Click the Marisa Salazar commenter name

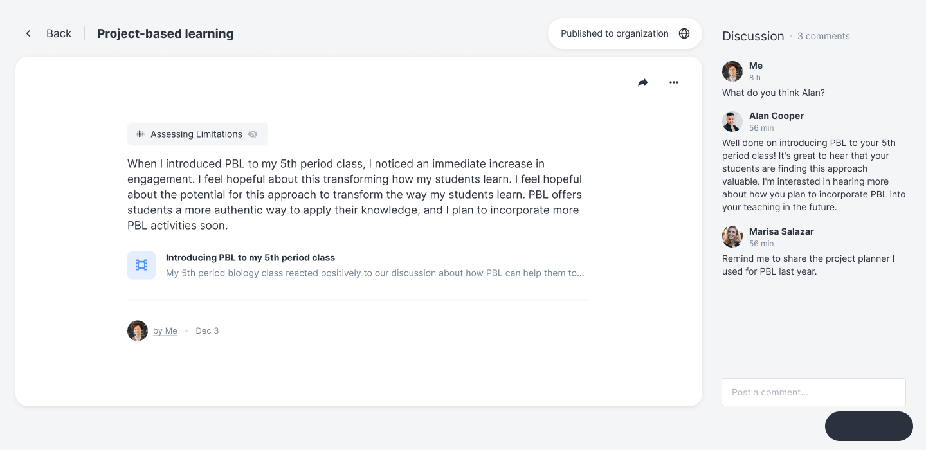pyautogui.click(x=781, y=231)
